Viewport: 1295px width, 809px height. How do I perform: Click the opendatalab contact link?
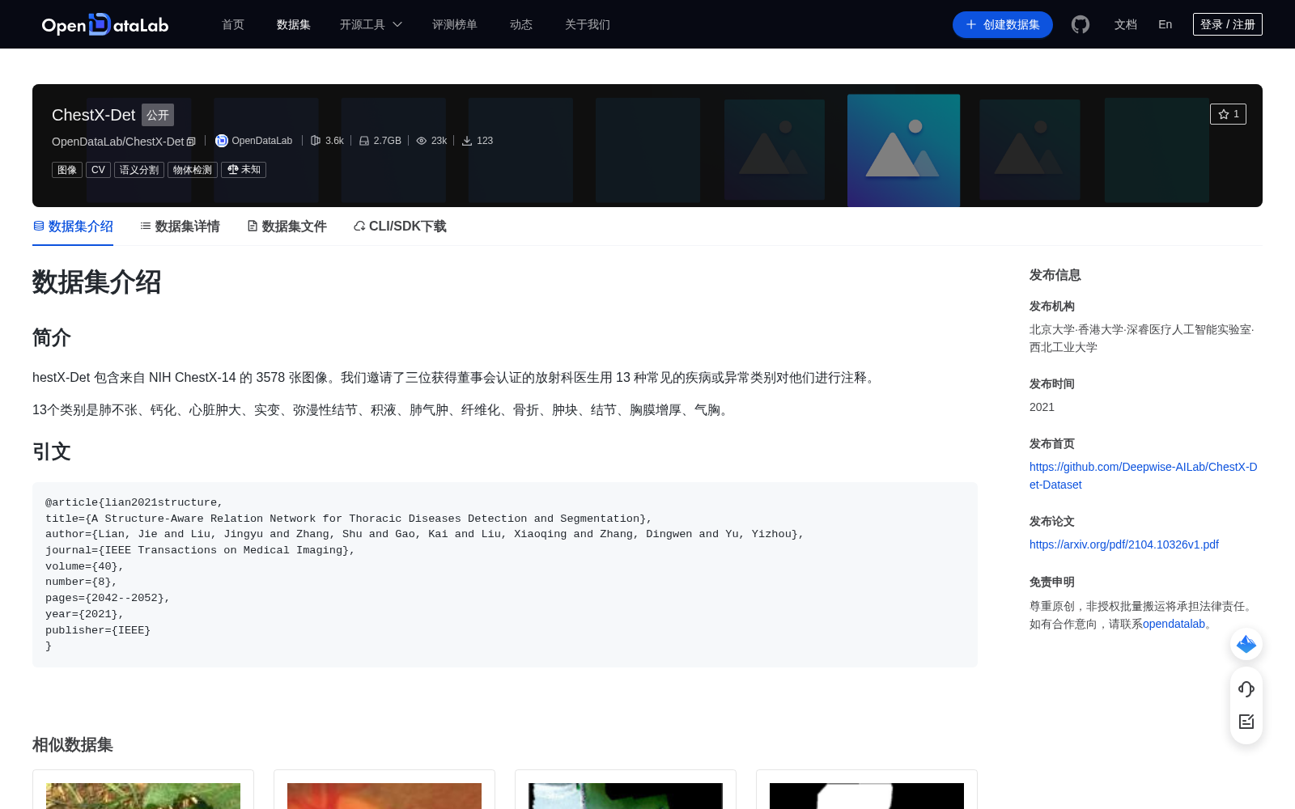(1174, 624)
